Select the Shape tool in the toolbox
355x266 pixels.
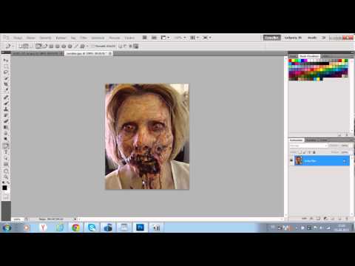[x=5, y=165]
